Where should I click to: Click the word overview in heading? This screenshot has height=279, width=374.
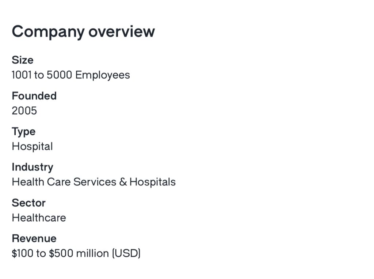tap(122, 31)
